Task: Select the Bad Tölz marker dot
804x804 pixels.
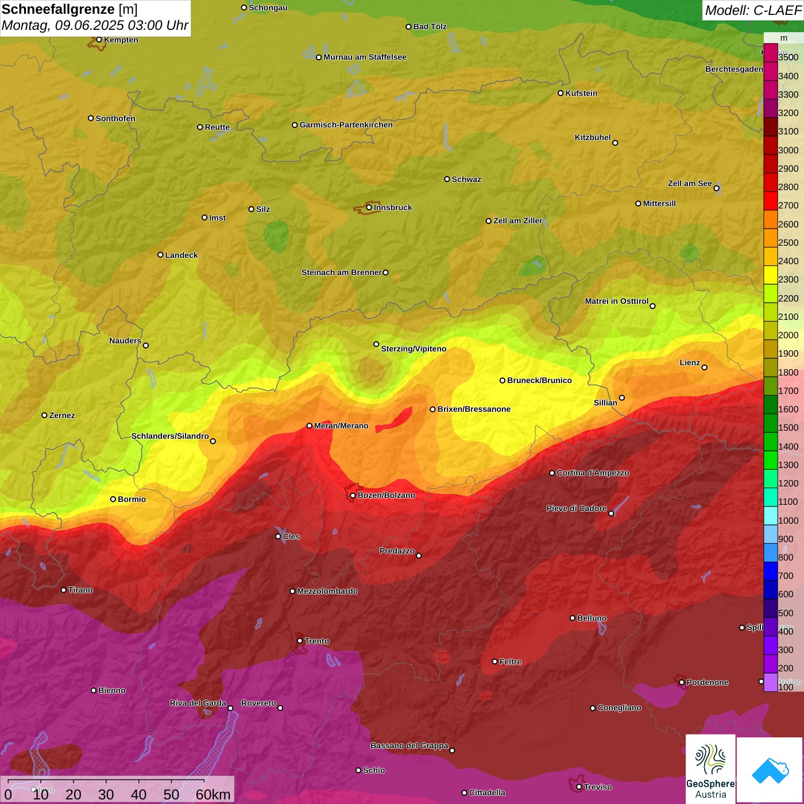Action: tap(408, 26)
